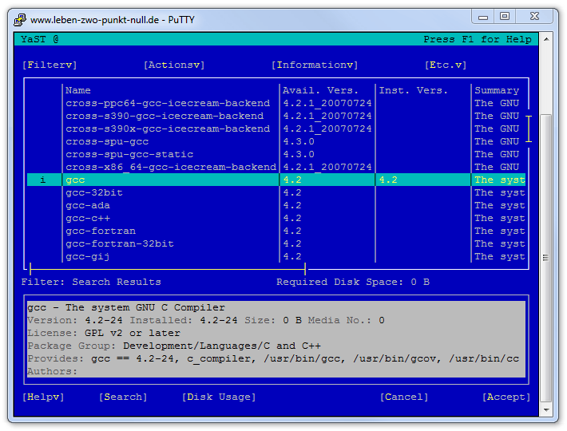Maximize the PuTTY window
The height and width of the screenshot is (431, 567).
[x=505, y=17]
